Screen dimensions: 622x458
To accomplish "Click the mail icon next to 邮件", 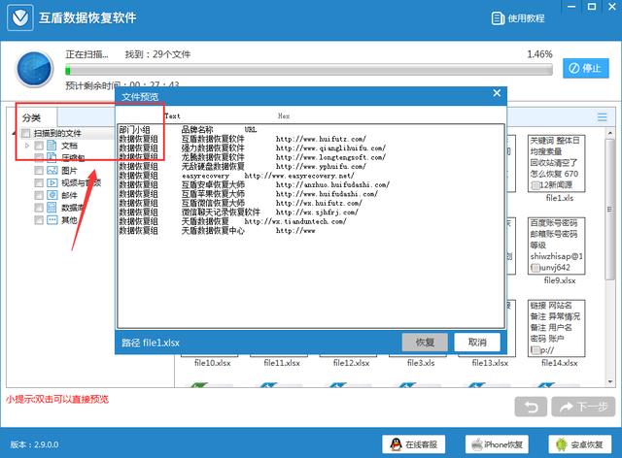I will pyautogui.click(x=52, y=194).
